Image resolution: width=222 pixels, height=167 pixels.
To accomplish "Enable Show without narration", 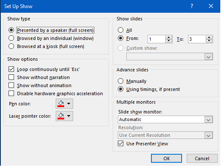I will pos(11,77).
